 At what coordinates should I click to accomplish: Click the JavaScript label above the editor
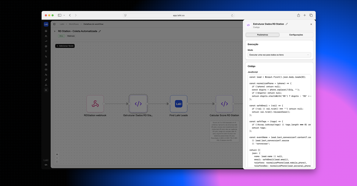253,72
